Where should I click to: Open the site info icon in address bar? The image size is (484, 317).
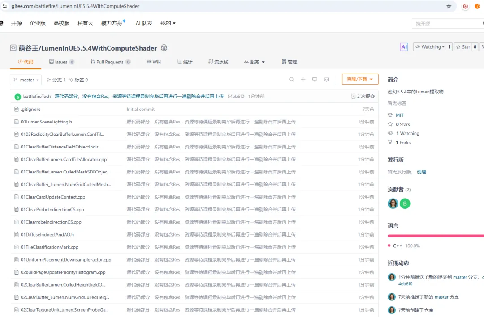(5, 6)
